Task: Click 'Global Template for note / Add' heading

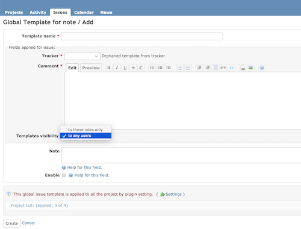Action: 48,22
